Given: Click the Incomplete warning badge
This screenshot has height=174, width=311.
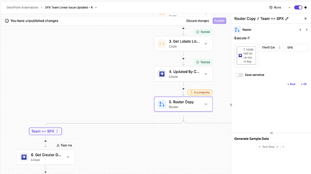Looking at the screenshot, I should pyautogui.click(x=200, y=93).
